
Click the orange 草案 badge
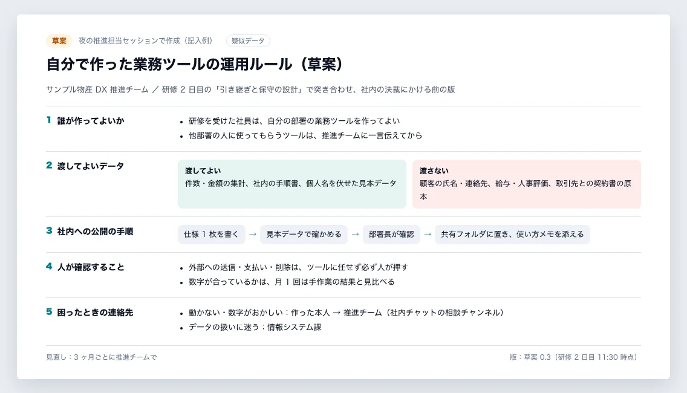59,41
